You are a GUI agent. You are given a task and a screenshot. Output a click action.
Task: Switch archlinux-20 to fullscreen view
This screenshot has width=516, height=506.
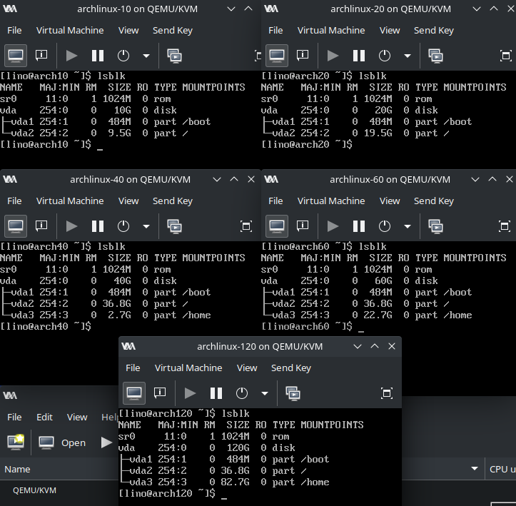tap(505, 56)
